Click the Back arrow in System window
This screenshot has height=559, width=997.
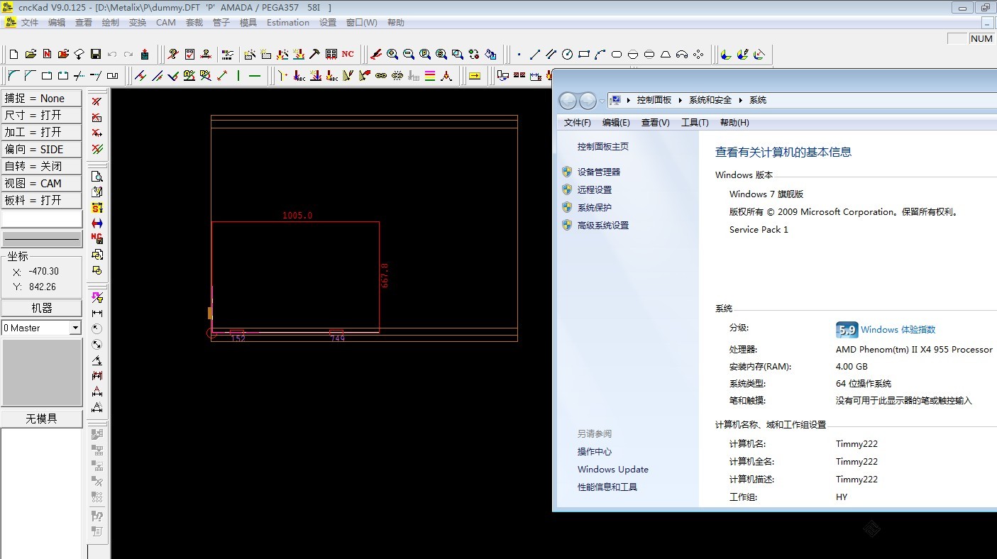[568, 101]
